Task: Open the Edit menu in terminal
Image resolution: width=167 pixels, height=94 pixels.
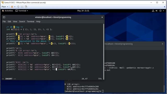Action: pyautogui.click(x=9, y=21)
